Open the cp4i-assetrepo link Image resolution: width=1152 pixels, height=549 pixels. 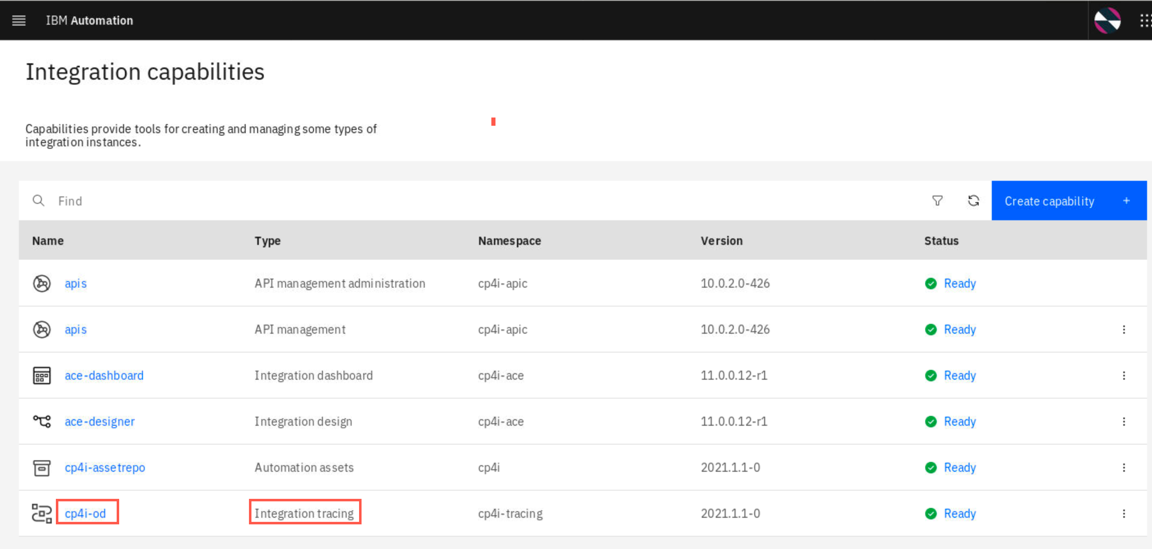coord(105,468)
